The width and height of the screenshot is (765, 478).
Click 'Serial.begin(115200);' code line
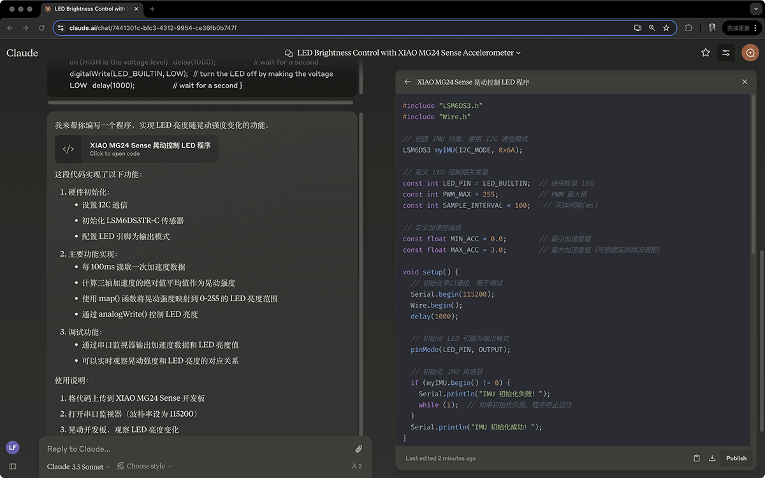pos(453,294)
